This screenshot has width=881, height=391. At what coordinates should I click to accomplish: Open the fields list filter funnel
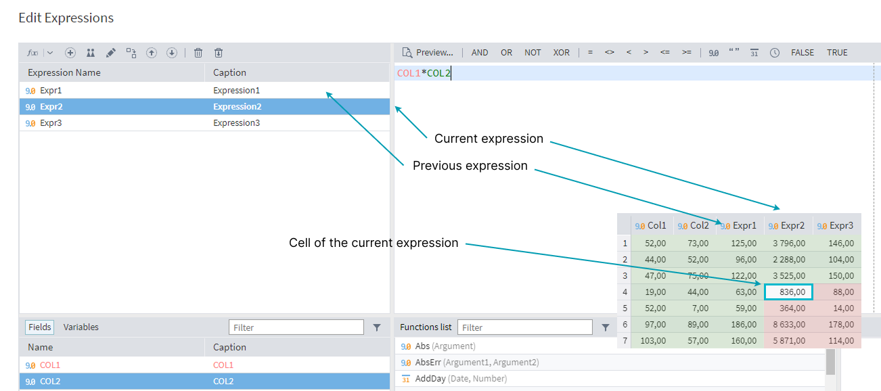click(377, 327)
